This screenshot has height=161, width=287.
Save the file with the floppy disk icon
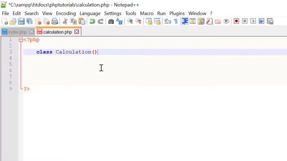[x=21, y=21]
